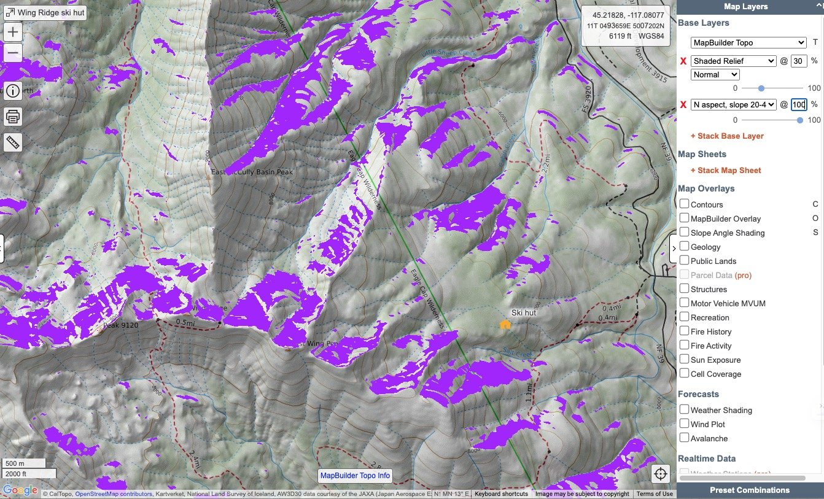Enable Motor Vehicle MVUM overlay

pyautogui.click(x=684, y=303)
